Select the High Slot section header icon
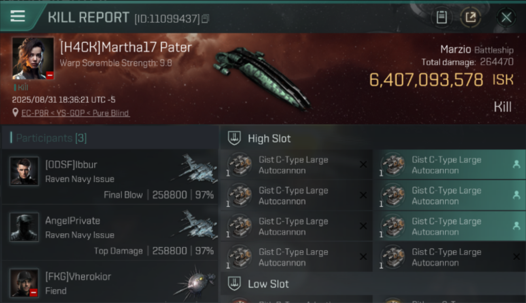Viewport: 526px width, 303px height. [x=234, y=138]
